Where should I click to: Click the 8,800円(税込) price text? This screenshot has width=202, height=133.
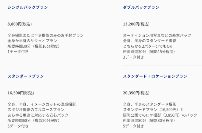click(20, 24)
